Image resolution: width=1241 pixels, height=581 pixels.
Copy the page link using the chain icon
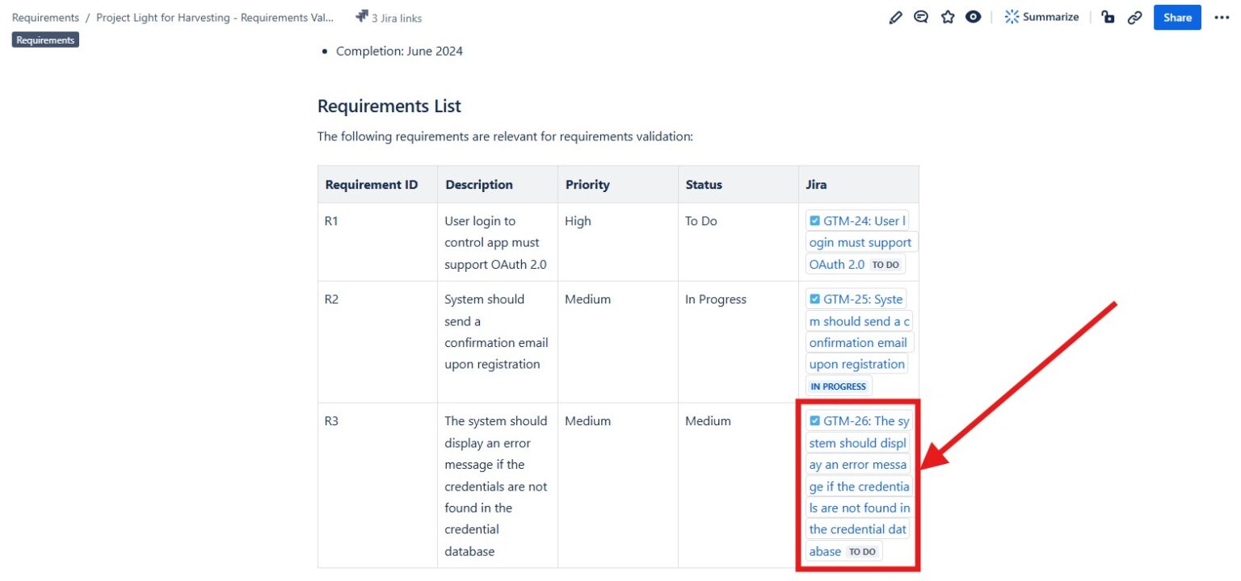1134,17
